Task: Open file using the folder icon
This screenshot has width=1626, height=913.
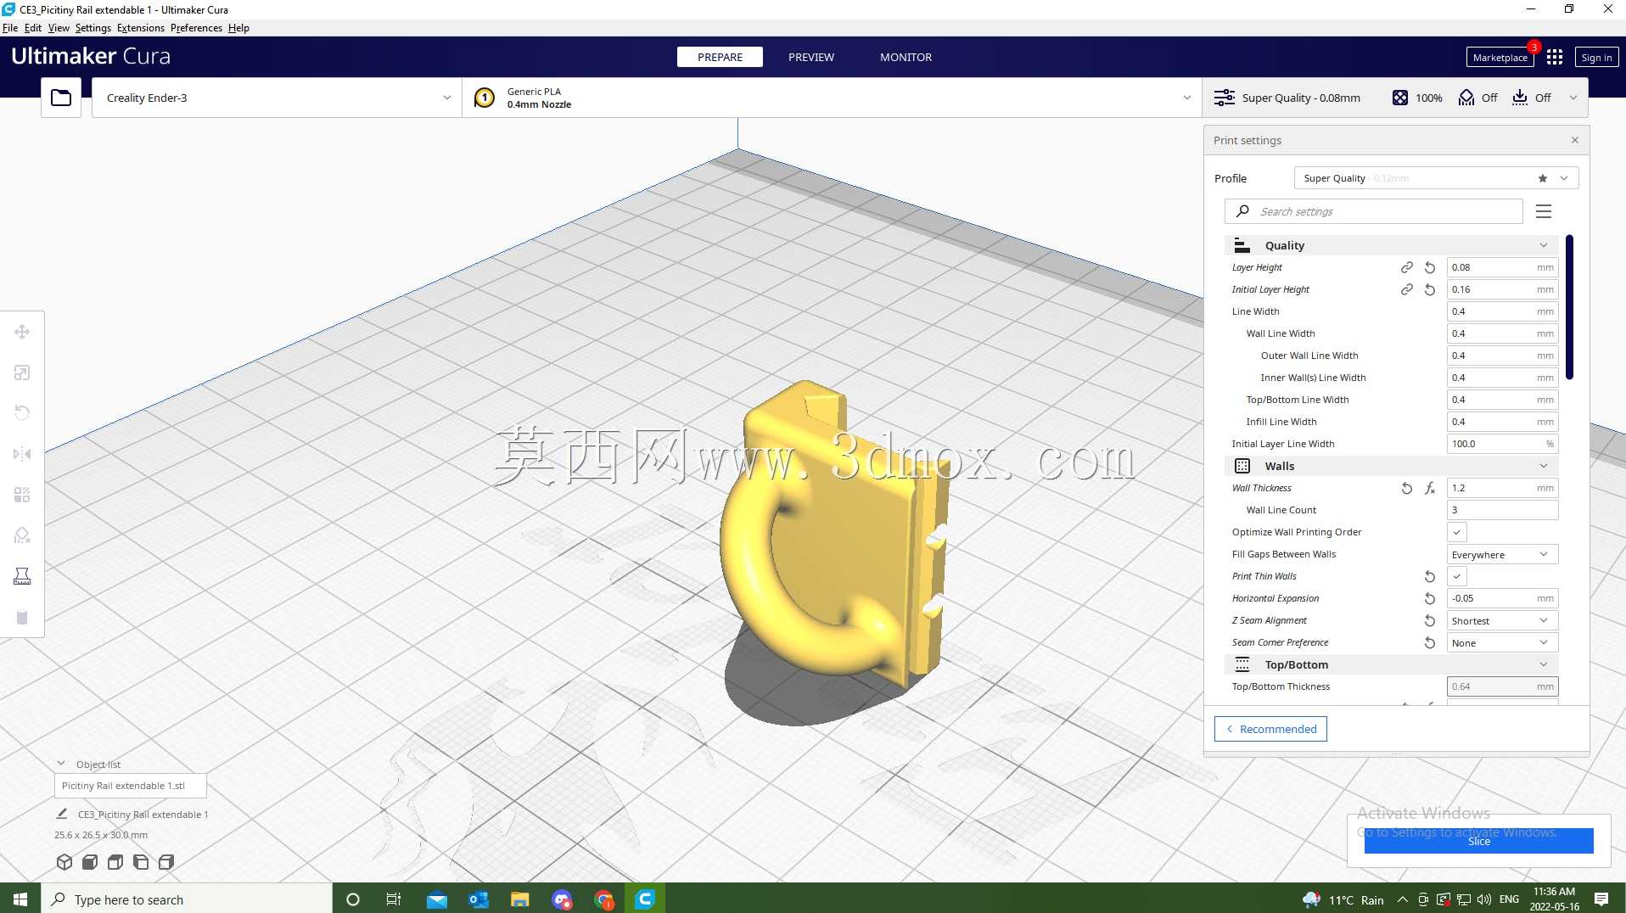Action: pyautogui.click(x=61, y=98)
